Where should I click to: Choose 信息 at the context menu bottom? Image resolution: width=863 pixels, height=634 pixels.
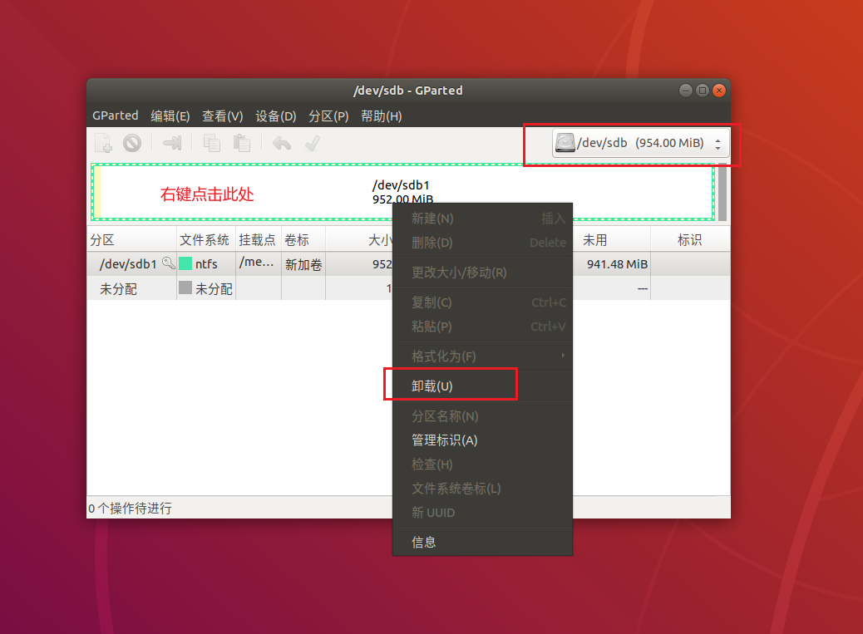[424, 541]
